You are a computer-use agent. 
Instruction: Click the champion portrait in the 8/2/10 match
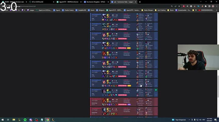tap(104, 35)
